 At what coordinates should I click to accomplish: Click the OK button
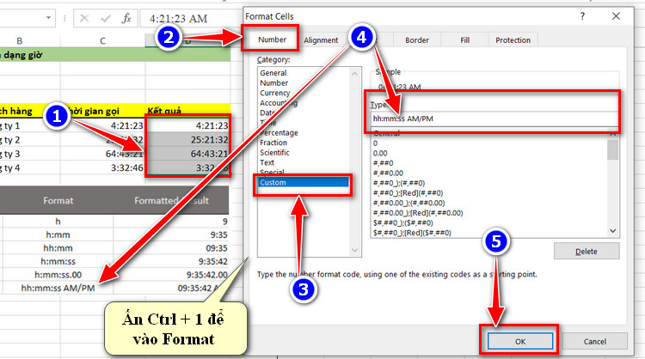pyautogui.click(x=520, y=341)
